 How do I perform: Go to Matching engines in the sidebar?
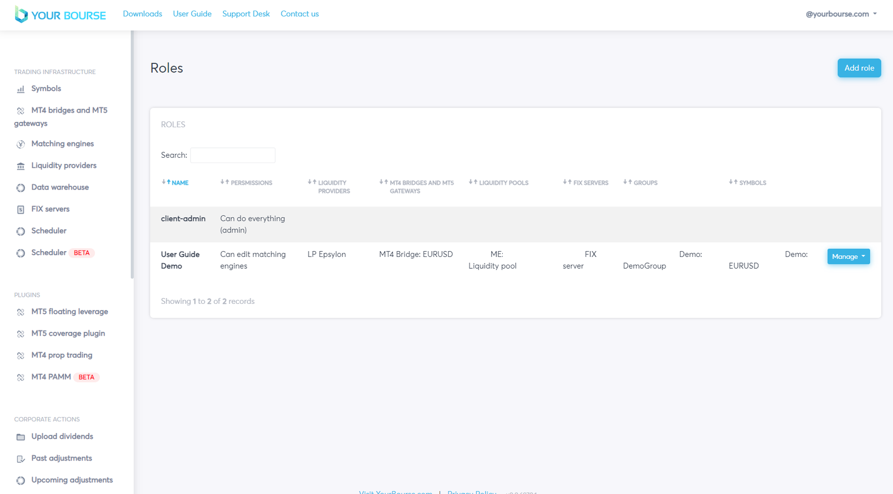[x=63, y=144]
